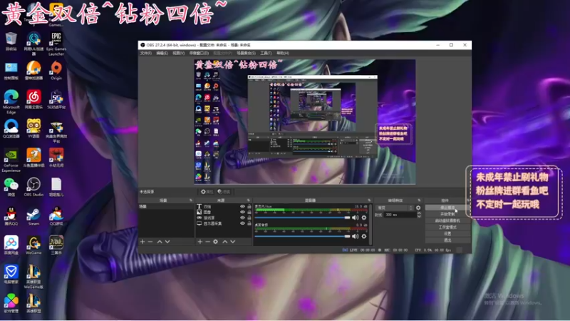Pop out the audio mixer dock panel
The image size is (570, 321).
click(369, 200)
